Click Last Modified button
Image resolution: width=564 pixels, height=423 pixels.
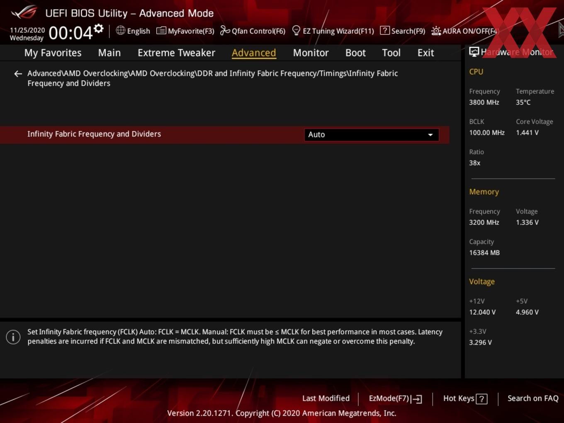[326, 398]
